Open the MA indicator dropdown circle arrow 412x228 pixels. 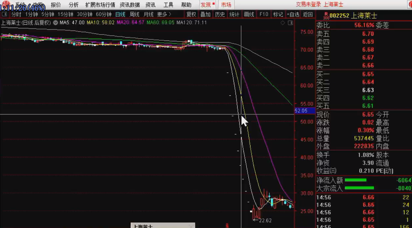coord(55,22)
